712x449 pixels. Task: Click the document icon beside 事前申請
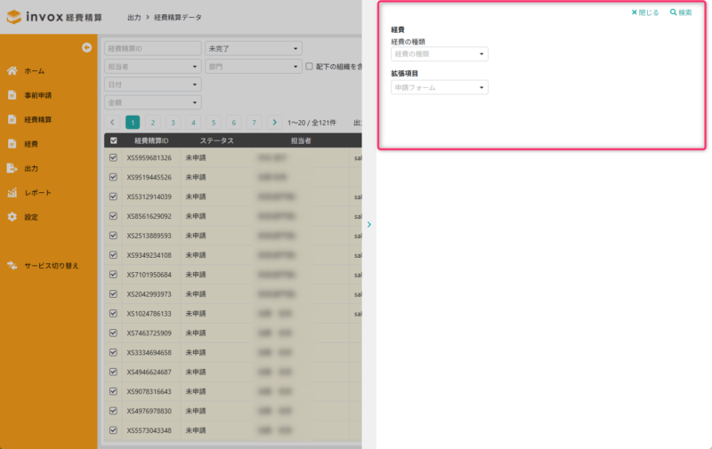[x=12, y=95]
